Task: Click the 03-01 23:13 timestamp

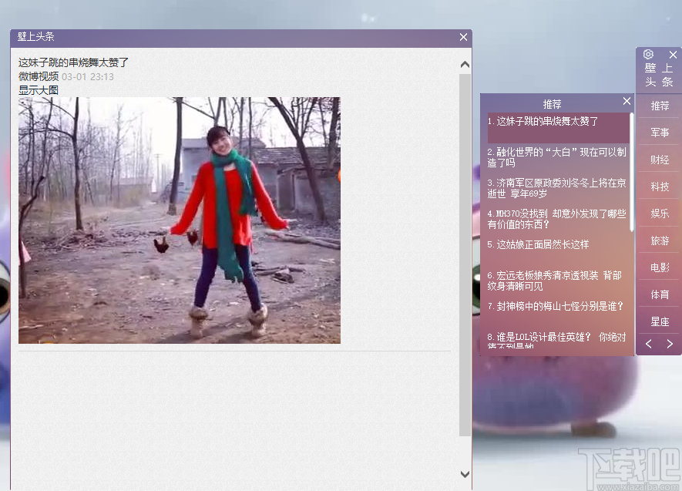Action: (88, 77)
